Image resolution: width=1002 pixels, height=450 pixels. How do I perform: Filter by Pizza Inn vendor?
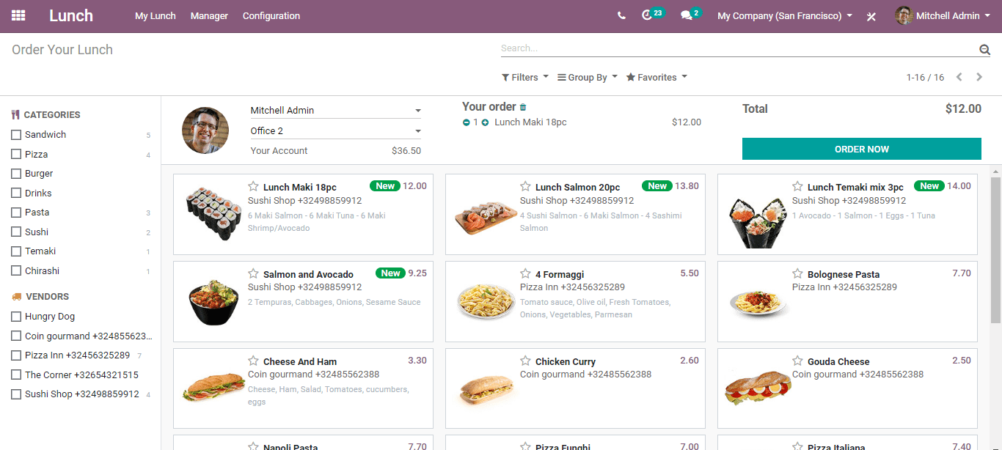click(16, 355)
